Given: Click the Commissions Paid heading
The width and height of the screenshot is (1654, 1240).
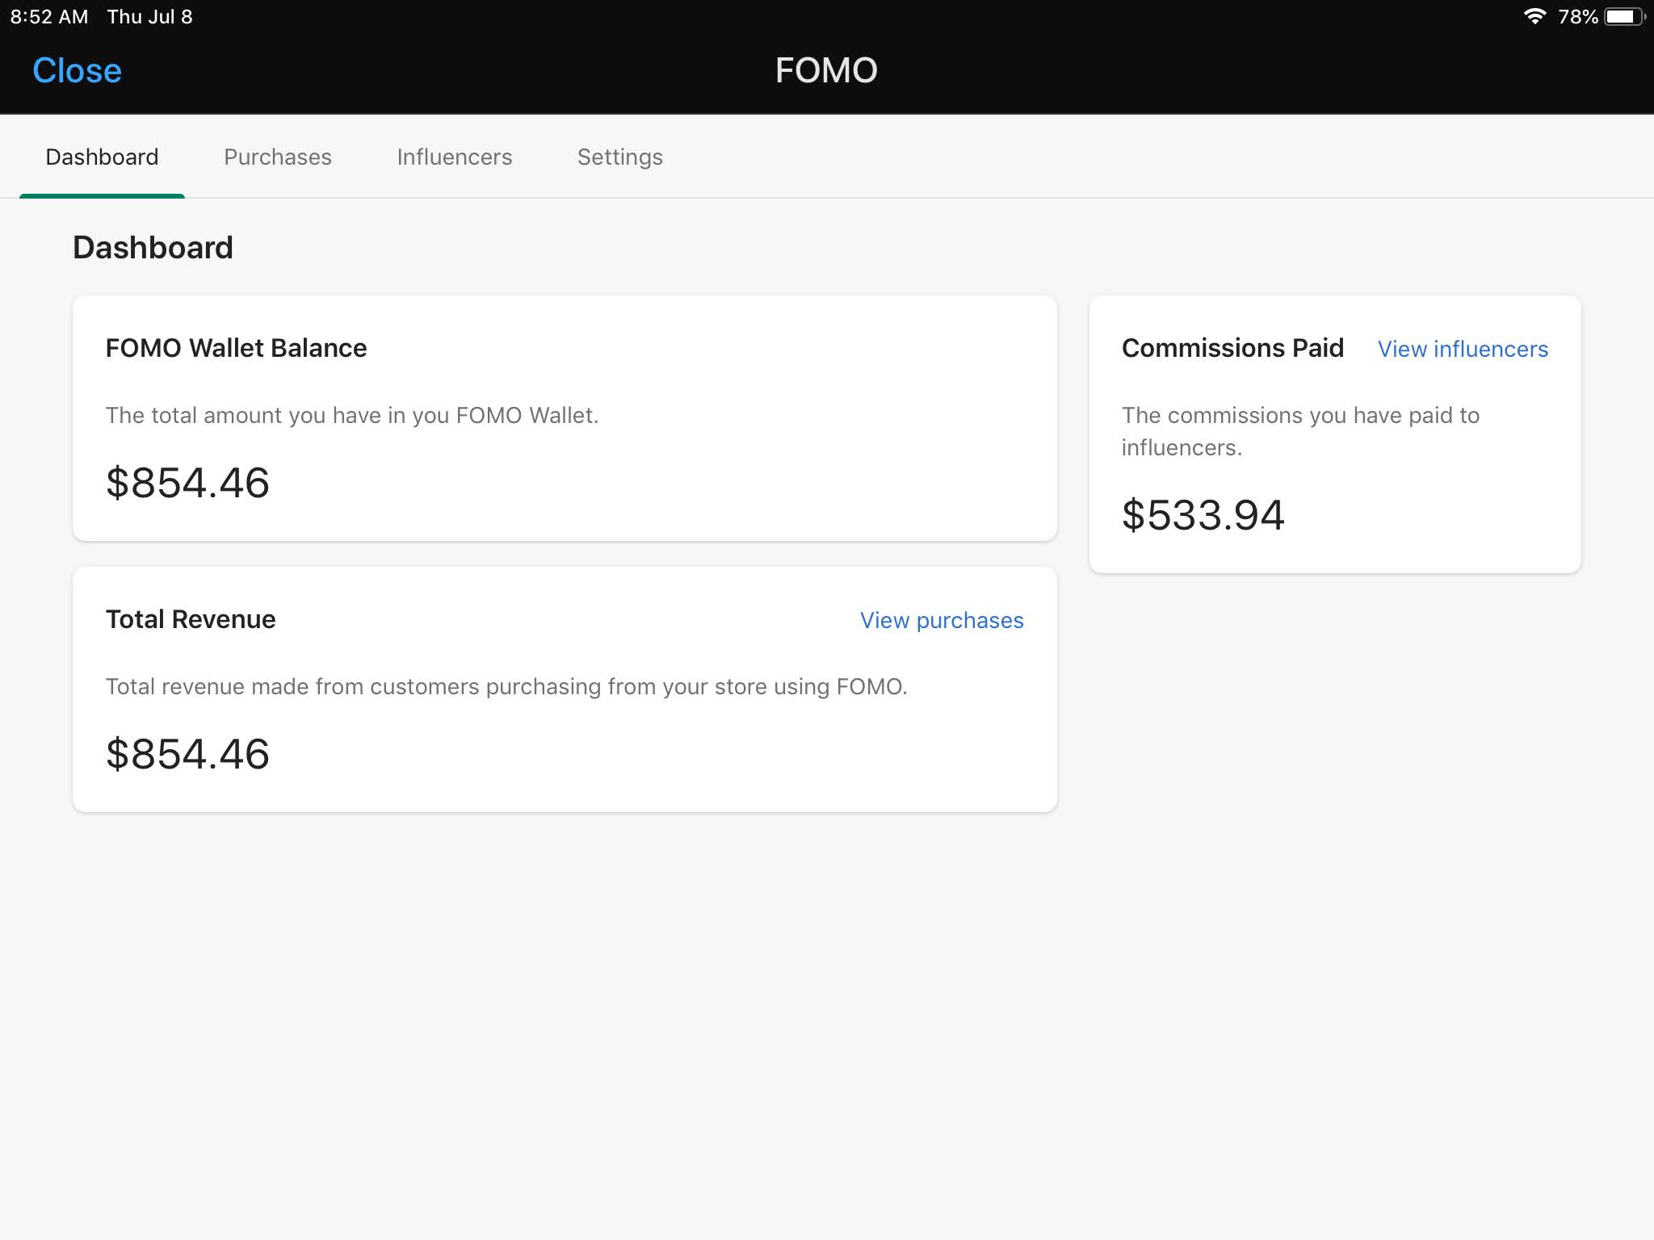Looking at the screenshot, I should (x=1232, y=348).
